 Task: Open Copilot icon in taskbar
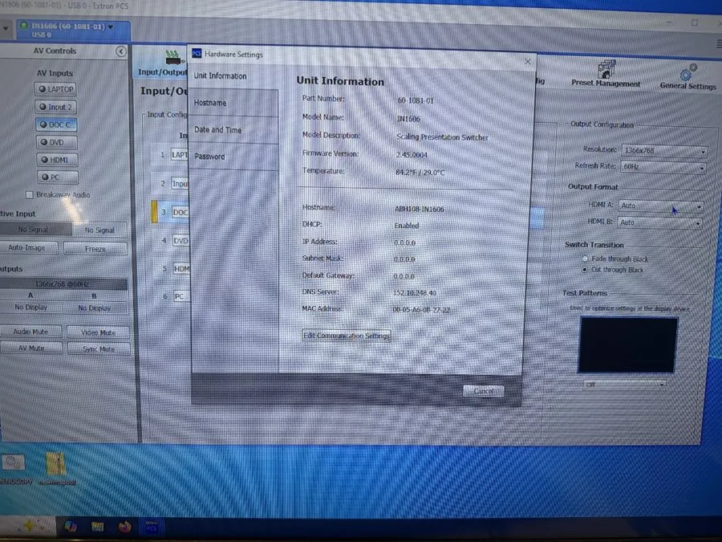click(71, 526)
